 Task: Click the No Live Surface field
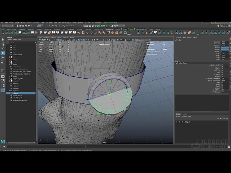[71, 26]
